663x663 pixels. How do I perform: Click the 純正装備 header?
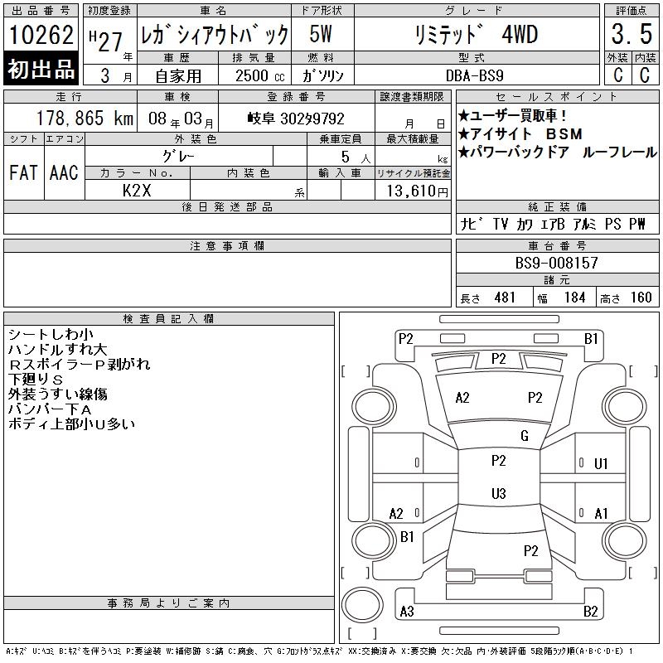[x=557, y=207]
